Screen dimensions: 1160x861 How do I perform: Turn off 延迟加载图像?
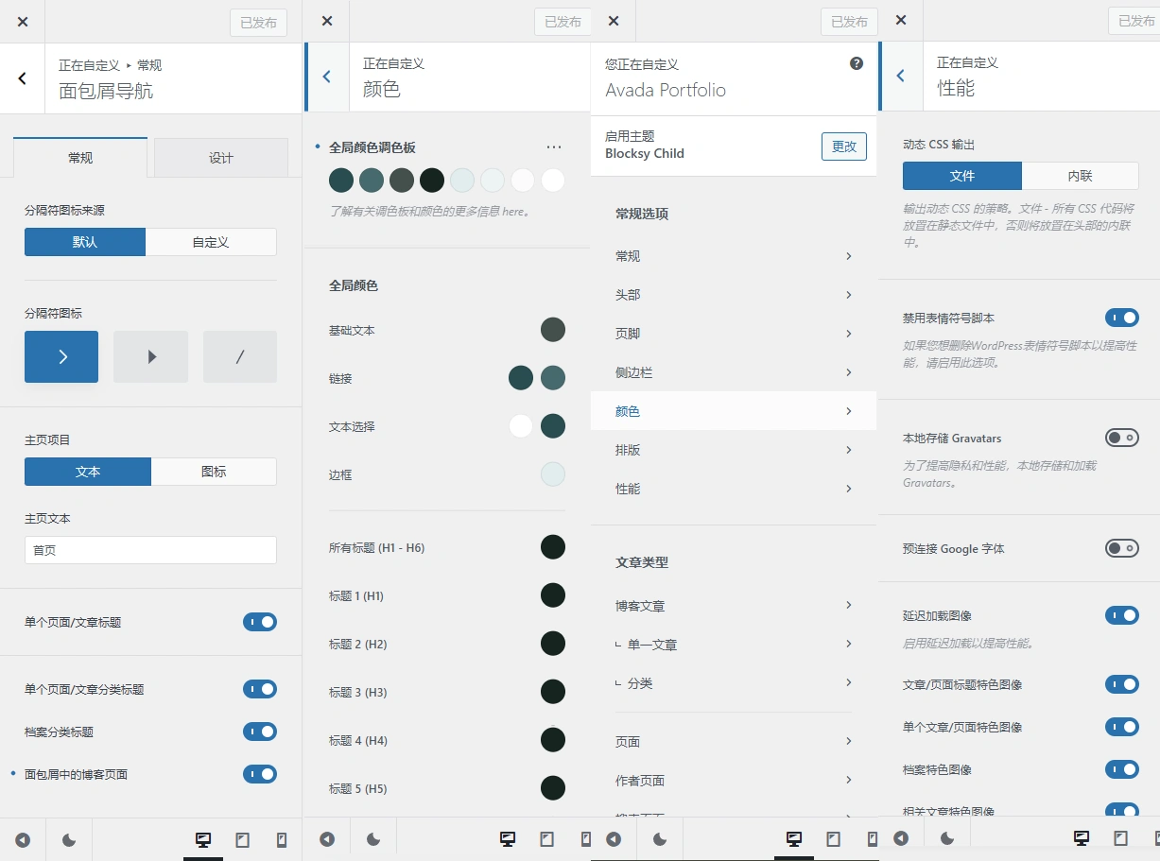tap(1122, 615)
